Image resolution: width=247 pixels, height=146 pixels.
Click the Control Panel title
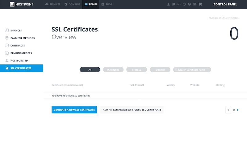click(225, 4)
